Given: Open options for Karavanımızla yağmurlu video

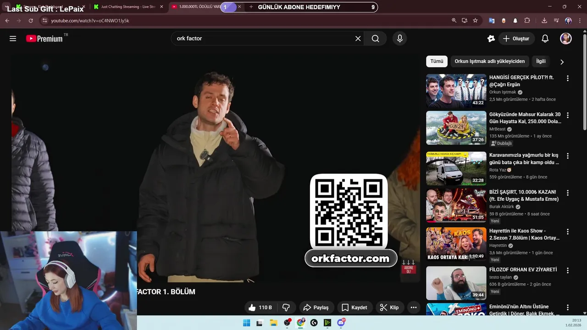Looking at the screenshot, I should [x=567, y=156].
